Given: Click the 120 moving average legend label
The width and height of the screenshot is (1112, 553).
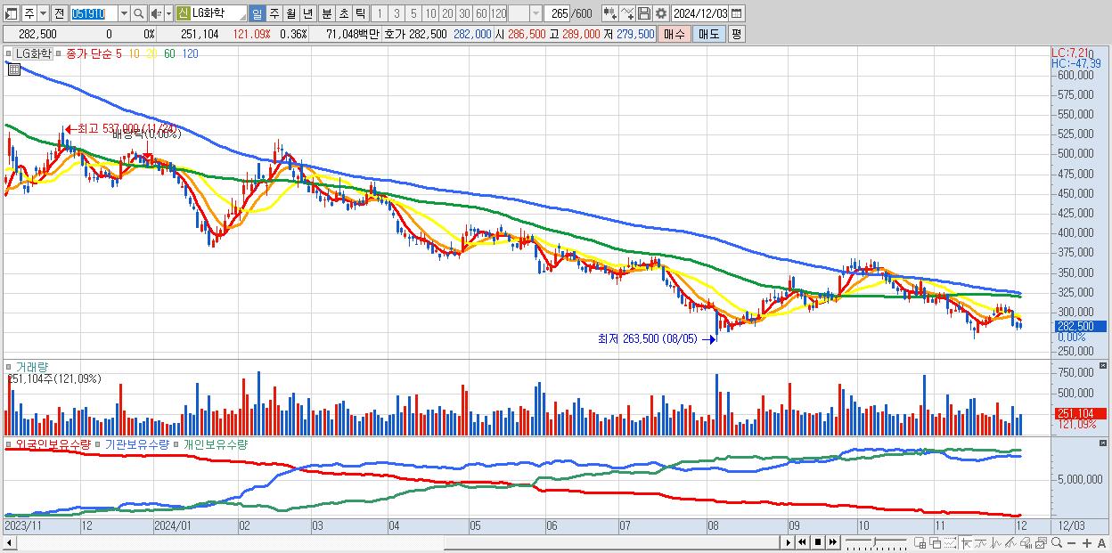Looking at the screenshot, I should [190, 54].
